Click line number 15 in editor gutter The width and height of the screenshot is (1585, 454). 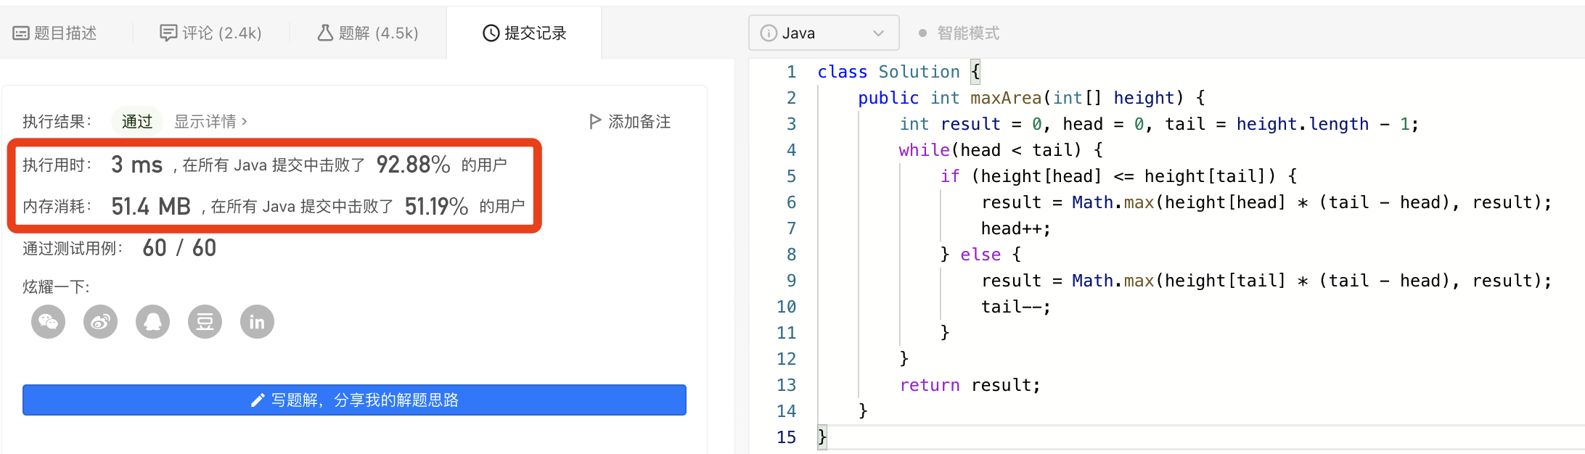point(786,437)
